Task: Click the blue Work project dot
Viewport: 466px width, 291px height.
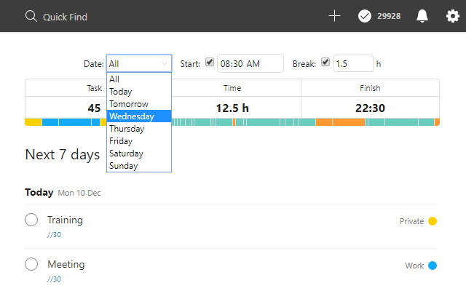Action: 433,266
